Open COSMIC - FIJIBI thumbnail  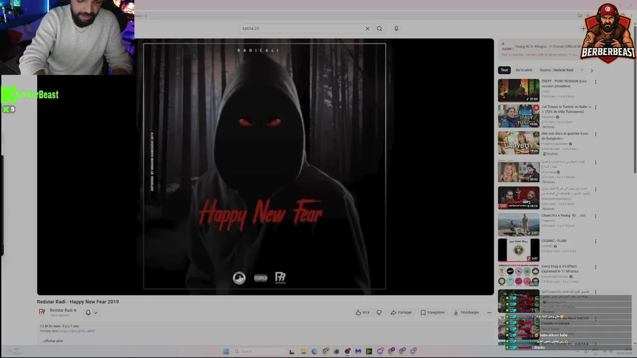tap(519, 250)
